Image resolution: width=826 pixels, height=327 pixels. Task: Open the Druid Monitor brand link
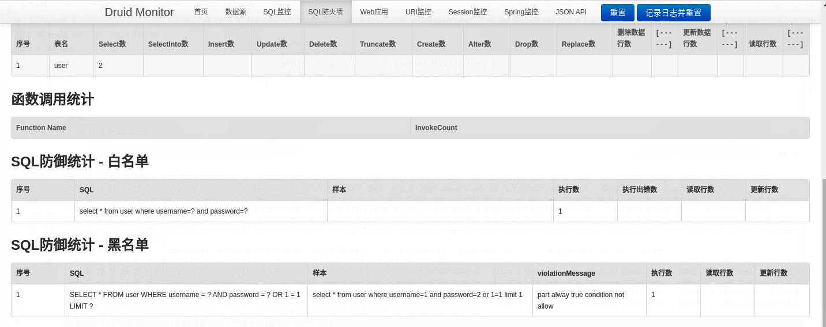click(139, 12)
